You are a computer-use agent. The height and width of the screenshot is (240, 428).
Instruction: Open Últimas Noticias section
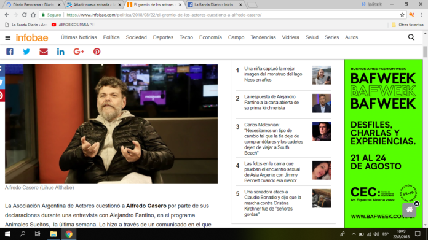(x=79, y=37)
